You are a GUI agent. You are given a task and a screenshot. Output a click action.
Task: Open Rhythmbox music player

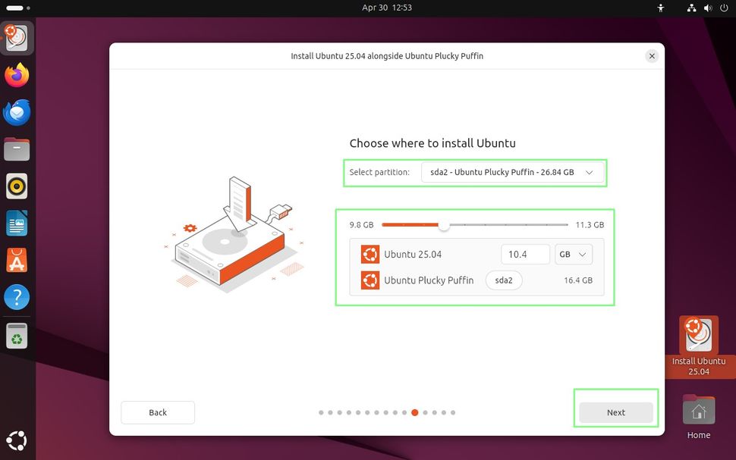[x=17, y=186]
